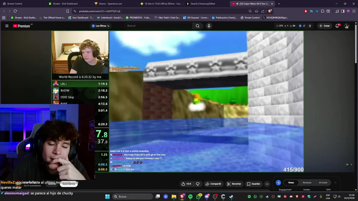Select the Vistas tab in vidIQ panel

point(291,183)
